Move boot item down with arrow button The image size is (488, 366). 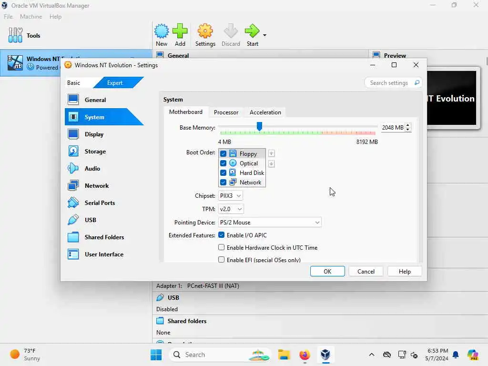coord(271,164)
